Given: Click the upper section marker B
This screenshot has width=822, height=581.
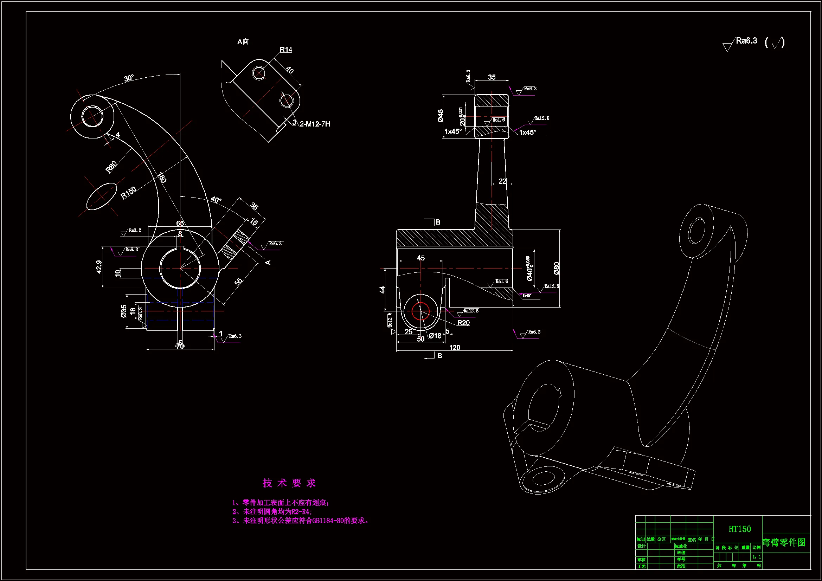Looking at the screenshot, I should pos(438,222).
